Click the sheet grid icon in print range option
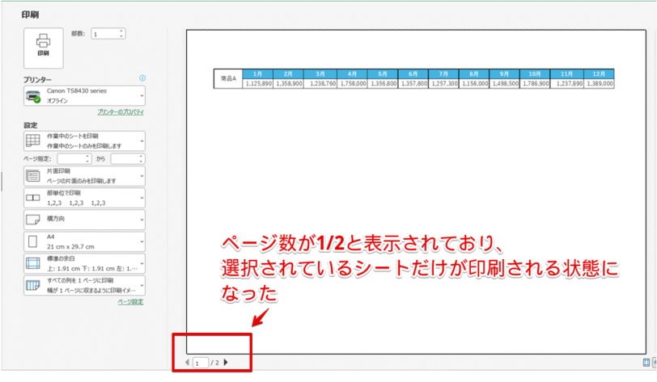This screenshot has height=382, width=657. (33, 141)
